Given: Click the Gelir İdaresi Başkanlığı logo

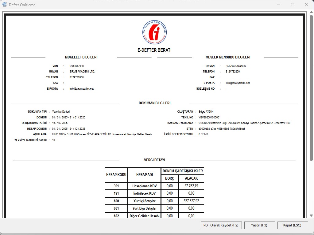Looking at the screenshot, I should pos(154,32).
